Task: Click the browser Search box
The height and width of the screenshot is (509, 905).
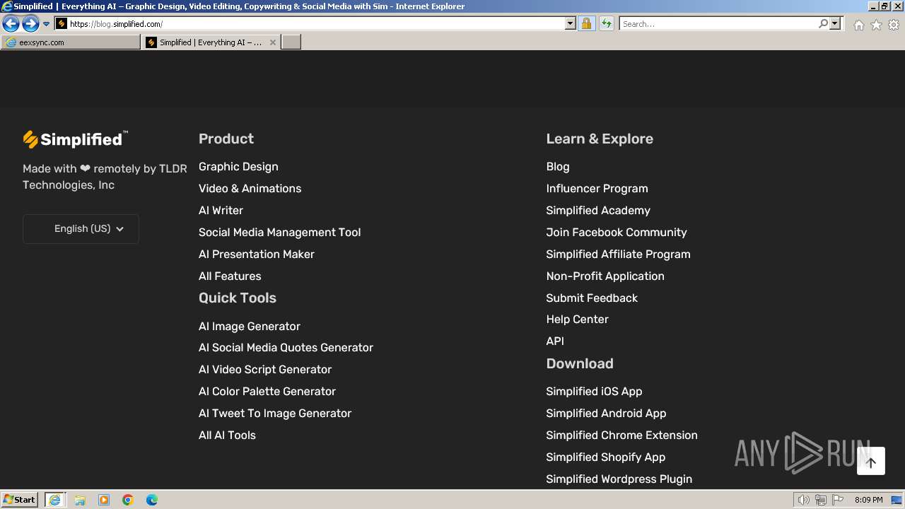Action: click(x=718, y=24)
